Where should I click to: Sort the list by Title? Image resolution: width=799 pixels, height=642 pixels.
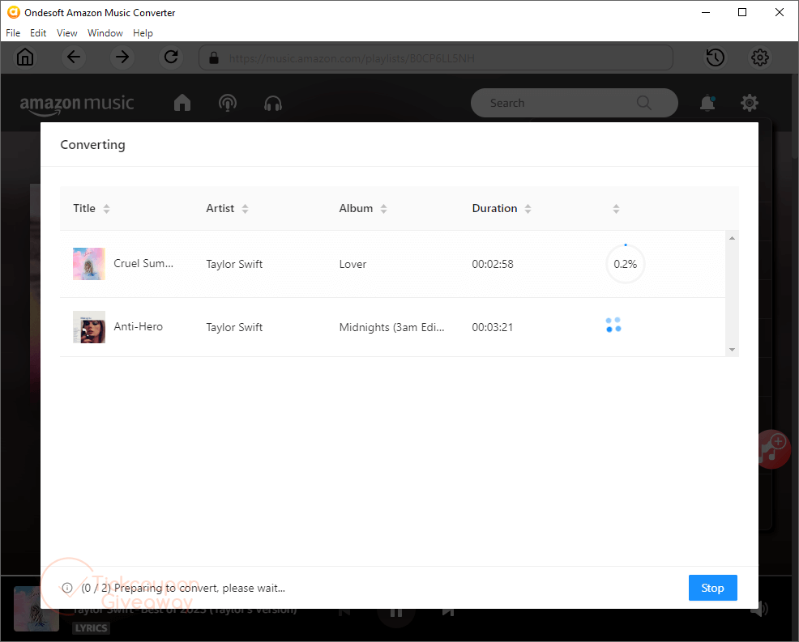click(x=106, y=208)
